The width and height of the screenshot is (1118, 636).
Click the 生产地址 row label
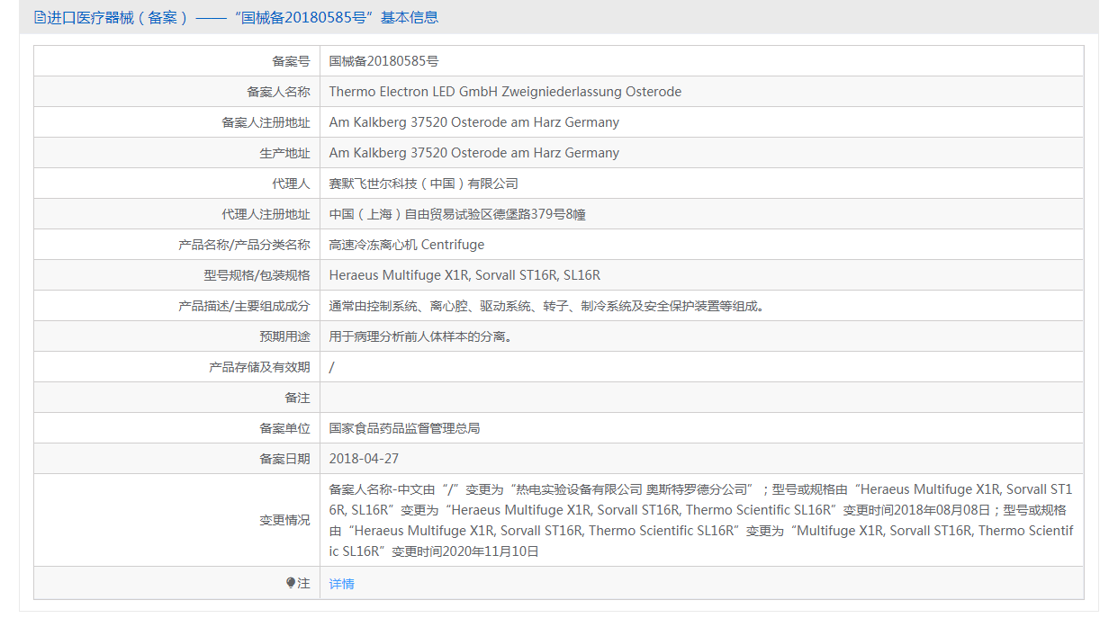pos(284,153)
